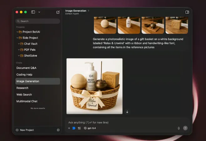206x141 pixels.
Task: Collapse the Chat Vault folder
Action: point(19,44)
